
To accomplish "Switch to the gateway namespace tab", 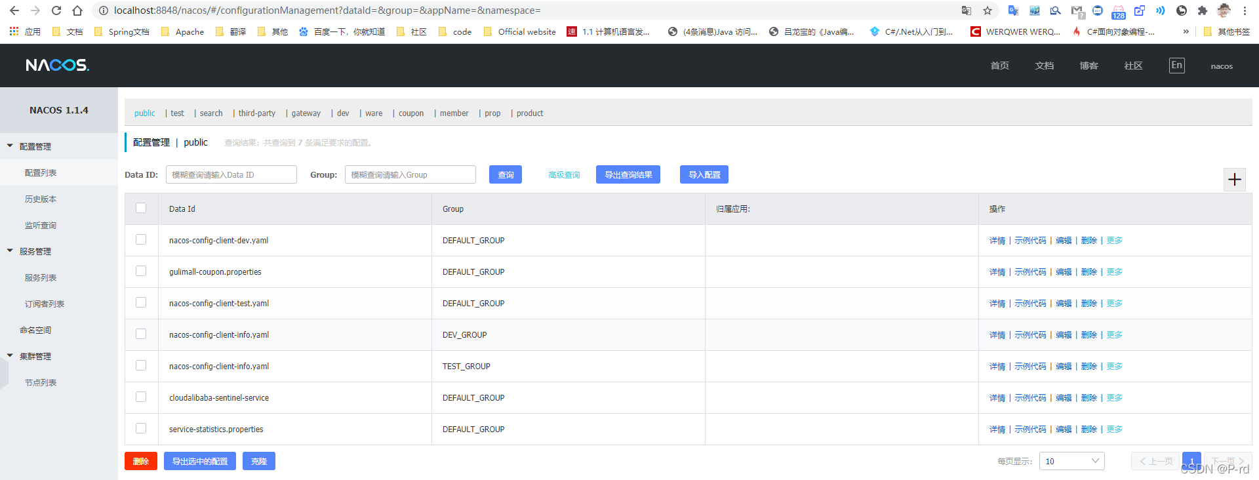I will [306, 113].
